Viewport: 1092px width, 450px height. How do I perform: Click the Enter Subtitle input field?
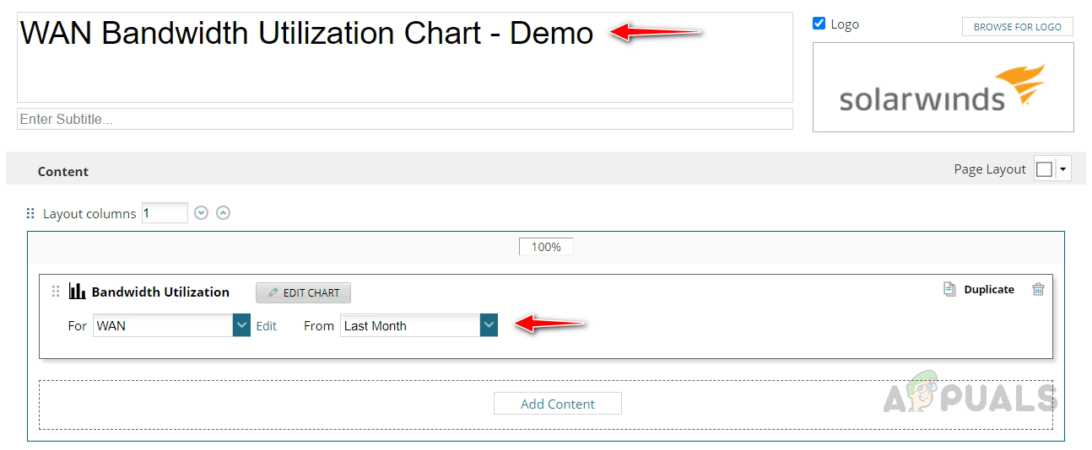404,119
